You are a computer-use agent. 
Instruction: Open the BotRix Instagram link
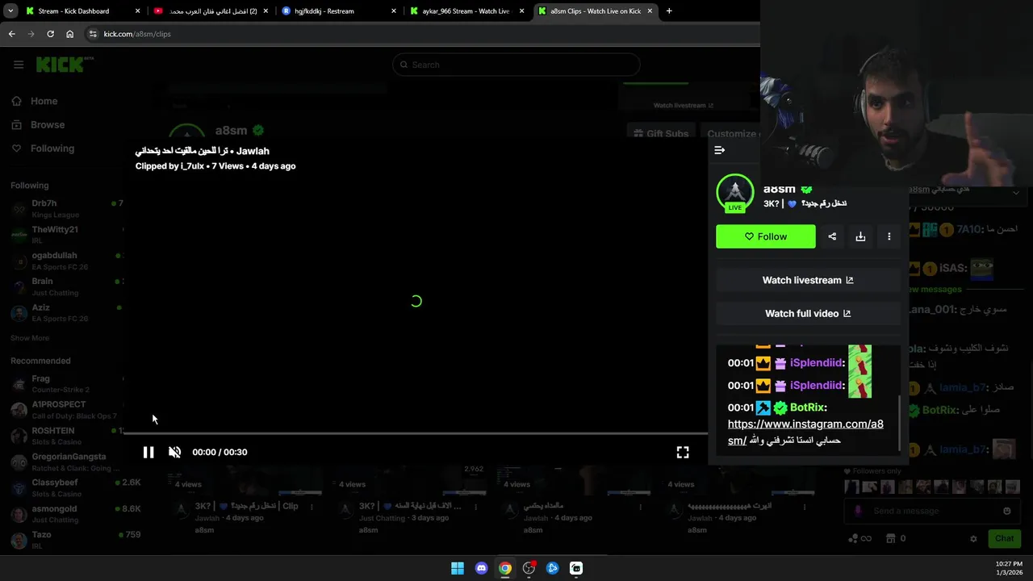pyautogui.click(x=805, y=432)
